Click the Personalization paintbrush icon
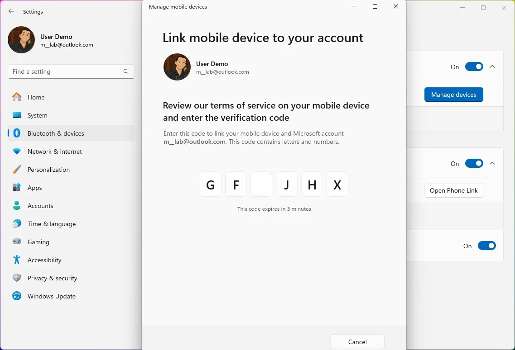Screen dimensions: 515x350 pyautogui.click(x=17, y=169)
